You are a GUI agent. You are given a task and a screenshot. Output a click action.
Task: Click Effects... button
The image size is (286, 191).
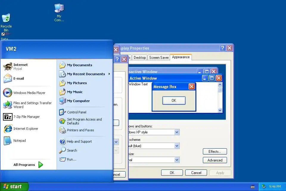pyautogui.click(x=215, y=152)
